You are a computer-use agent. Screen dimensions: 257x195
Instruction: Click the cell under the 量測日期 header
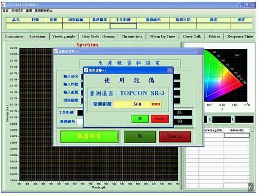pyautogui.click(x=183, y=26)
